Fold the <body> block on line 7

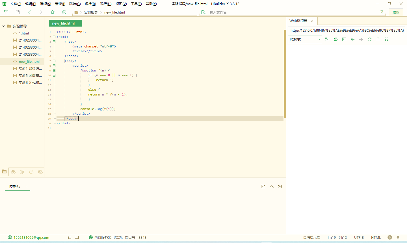click(54, 61)
